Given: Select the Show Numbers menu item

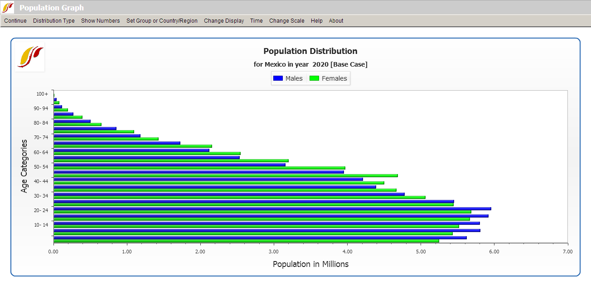Looking at the screenshot, I should (x=100, y=21).
